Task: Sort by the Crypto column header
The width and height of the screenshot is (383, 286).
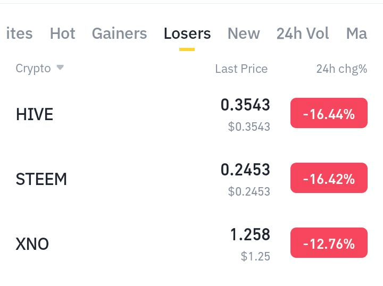Action: point(33,69)
